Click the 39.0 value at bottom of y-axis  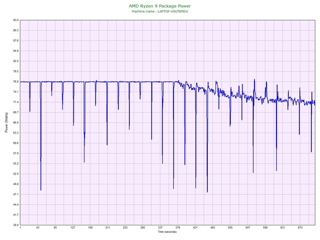[x=15, y=225]
